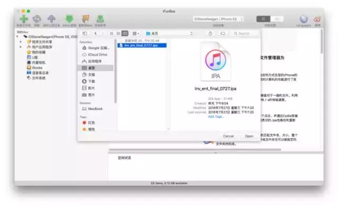Viewport: 338px width, 206px height.
Task: Select 语音备忘录 voice memos tree item
Action: click(37, 73)
